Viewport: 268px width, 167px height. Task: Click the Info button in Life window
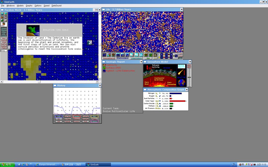click(x=181, y=58)
